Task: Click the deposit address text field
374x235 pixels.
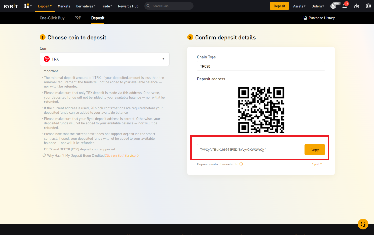Action: [251, 150]
